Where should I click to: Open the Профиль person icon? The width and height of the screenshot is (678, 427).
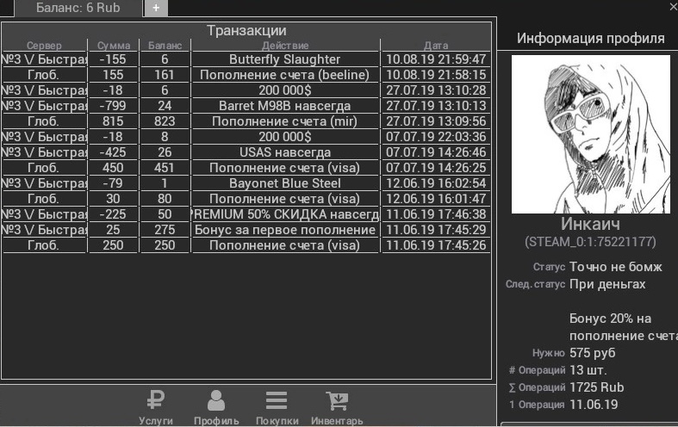click(x=216, y=401)
